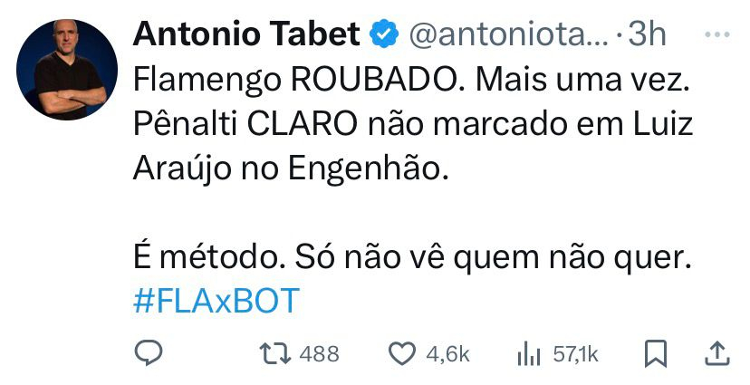Screen dimensions: 750x385
Task: Open the view analytics bar chart icon
Action: [x=529, y=354]
